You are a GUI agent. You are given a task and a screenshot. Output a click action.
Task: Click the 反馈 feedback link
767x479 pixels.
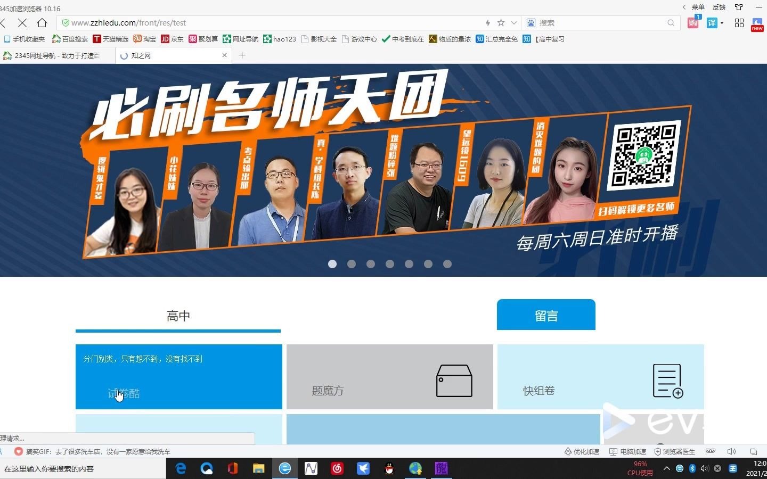[719, 7]
